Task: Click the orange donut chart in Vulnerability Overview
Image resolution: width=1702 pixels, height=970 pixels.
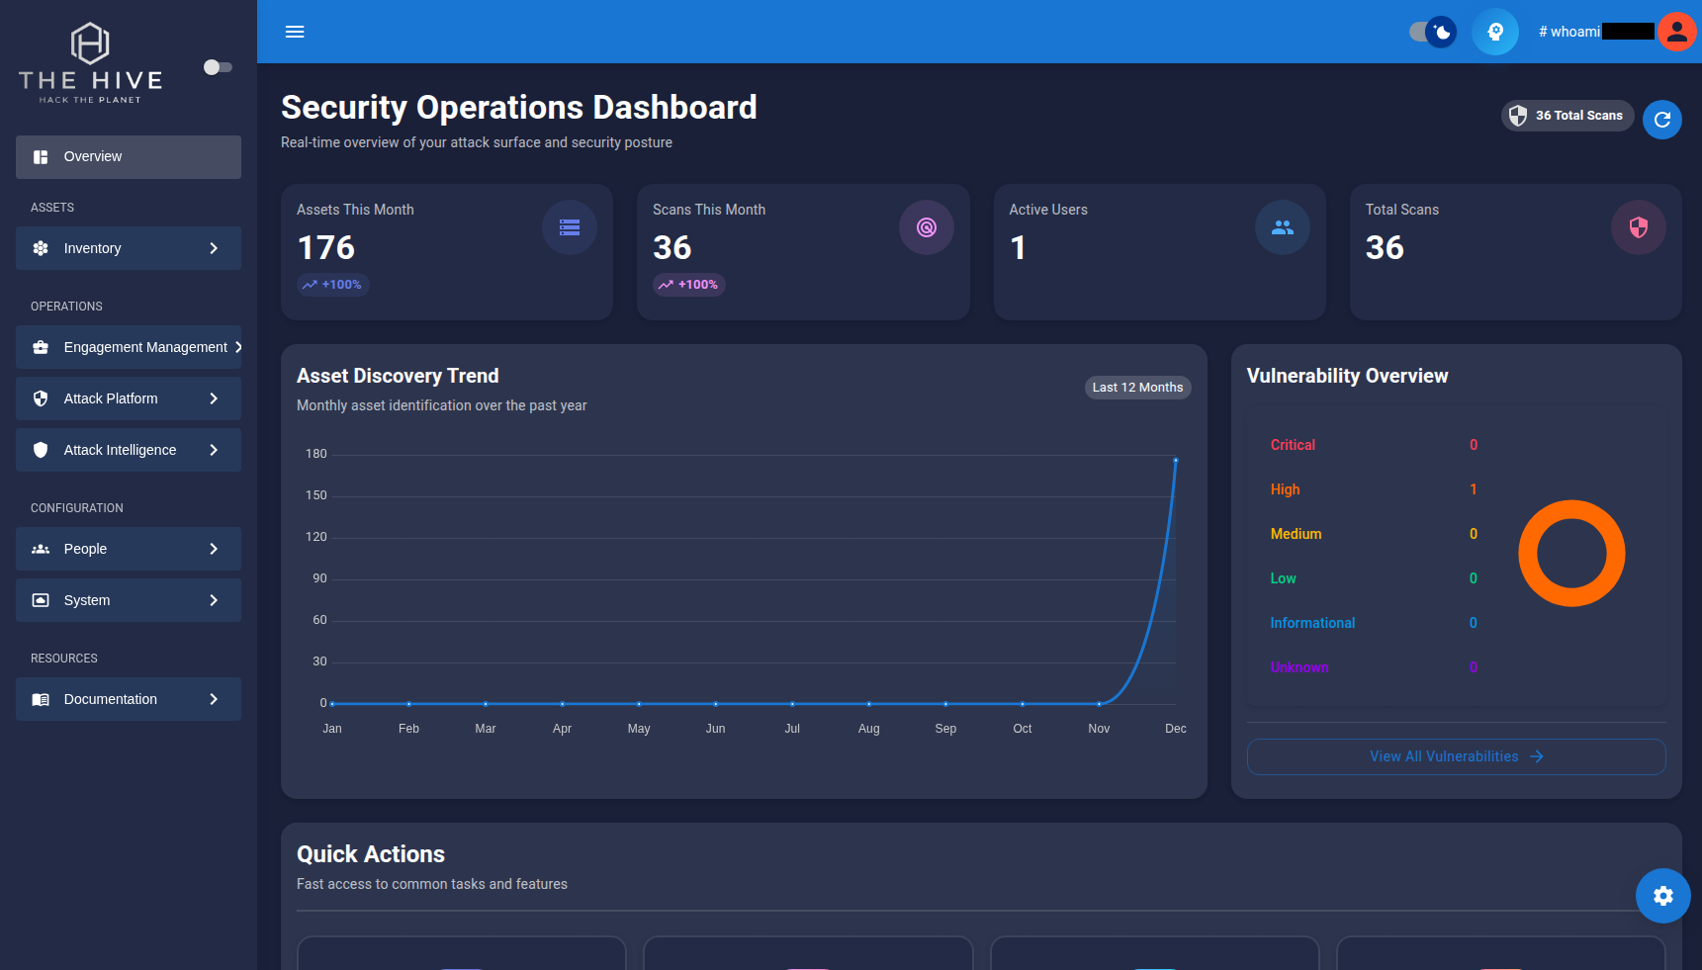Action: tap(1571, 554)
